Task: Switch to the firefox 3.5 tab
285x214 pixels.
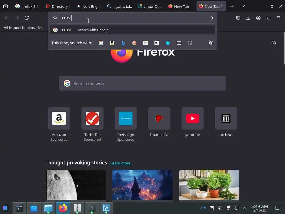Action: coord(27,6)
